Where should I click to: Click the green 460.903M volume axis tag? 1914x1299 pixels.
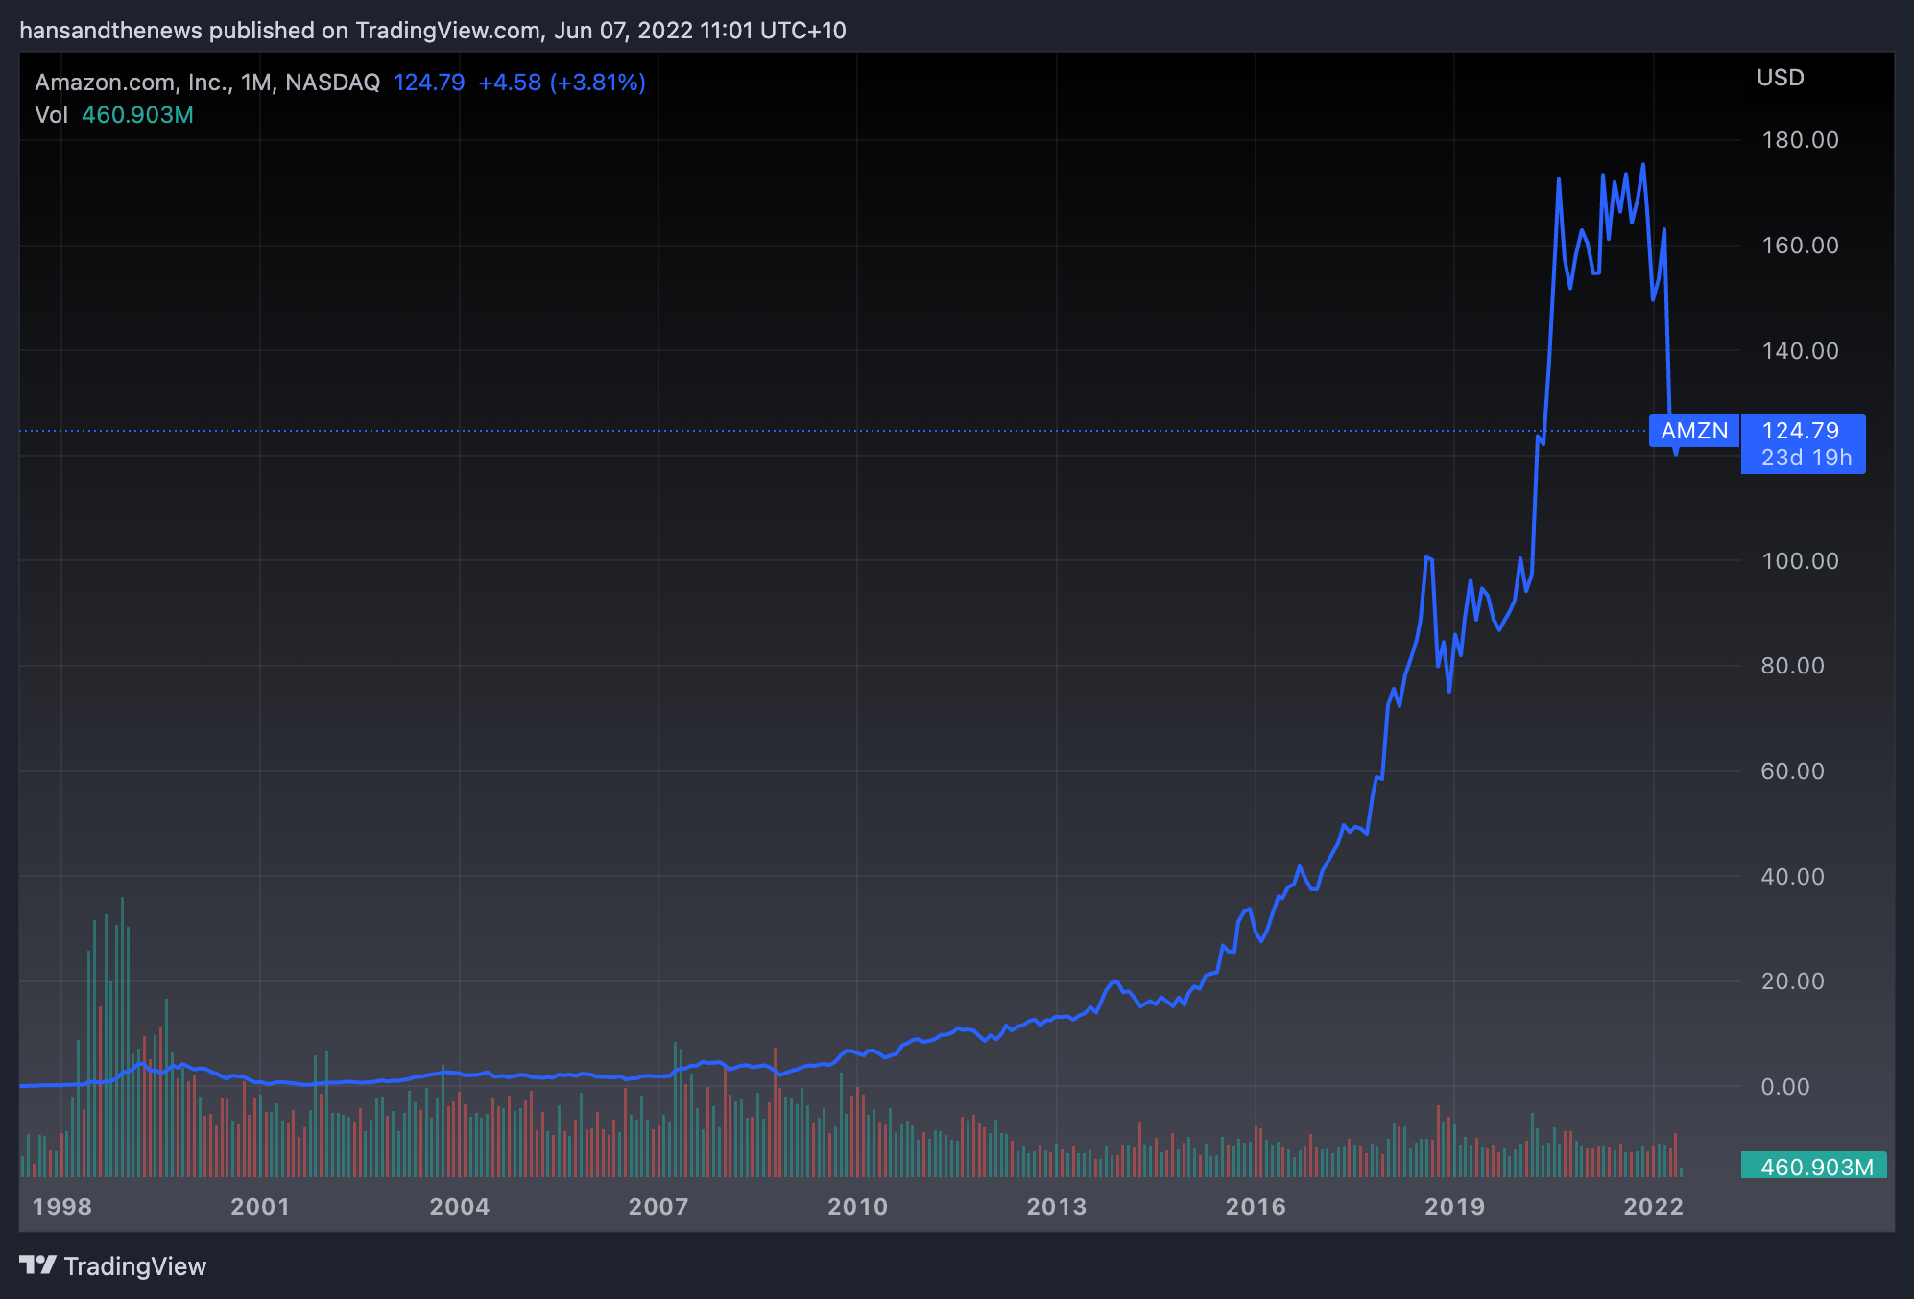[1816, 1167]
